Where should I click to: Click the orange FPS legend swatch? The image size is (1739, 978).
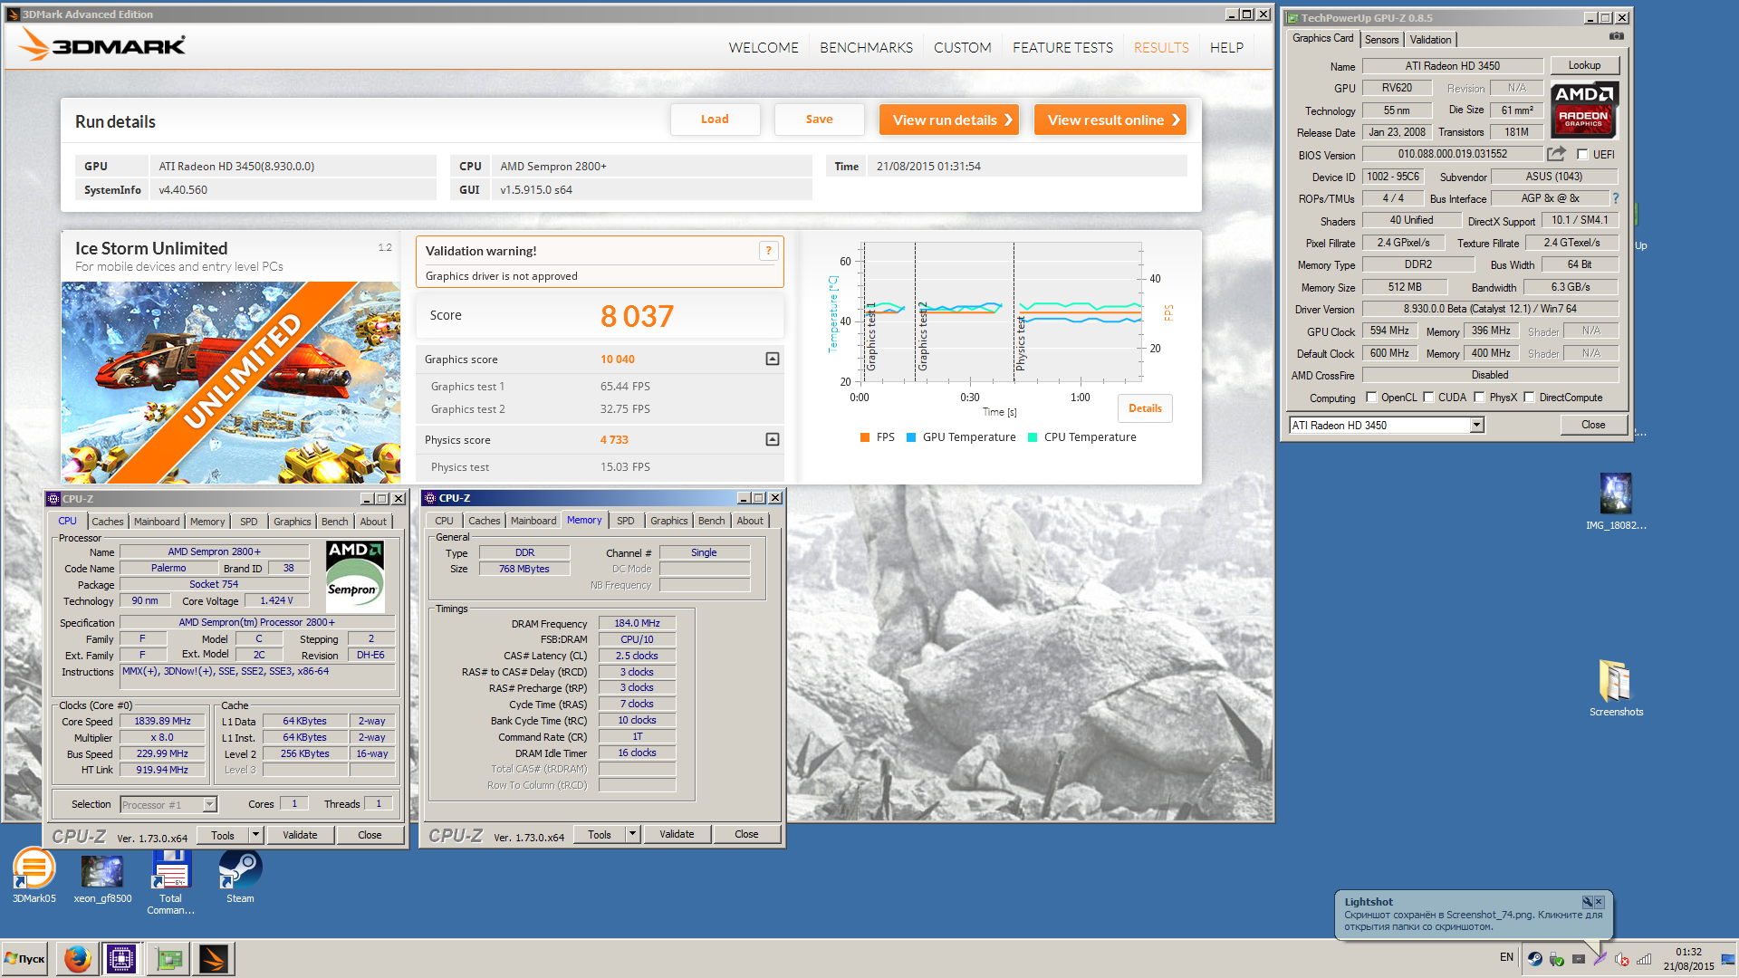pos(865,437)
